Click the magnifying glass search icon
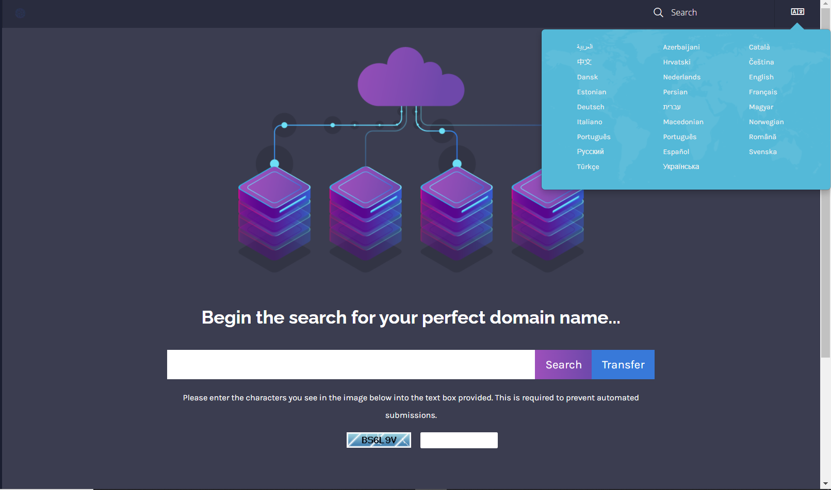Image resolution: width=831 pixels, height=490 pixels. point(658,12)
